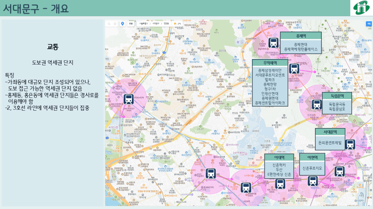Click the 교통 heading in left panel
This screenshot has width=373, height=209.
[52, 47]
